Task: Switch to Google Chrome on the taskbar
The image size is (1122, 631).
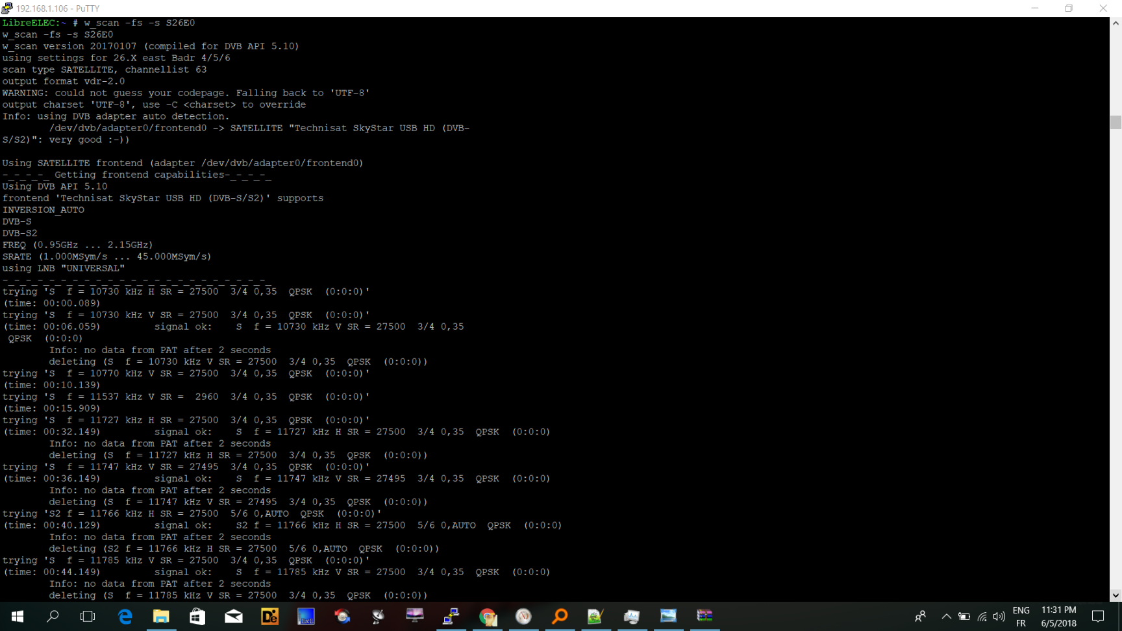Action: [488, 616]
